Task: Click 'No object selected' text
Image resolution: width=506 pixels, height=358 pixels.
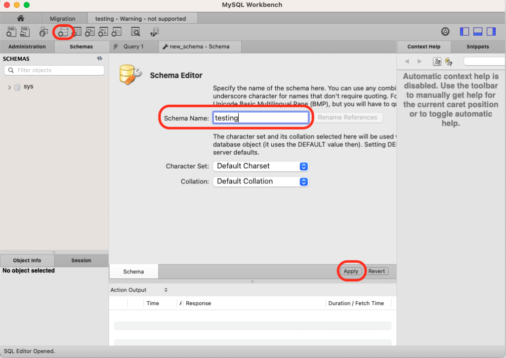Action: pos(28,270)
